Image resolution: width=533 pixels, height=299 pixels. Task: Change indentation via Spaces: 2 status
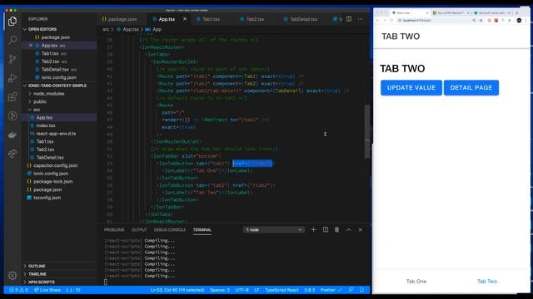(220, 290)
